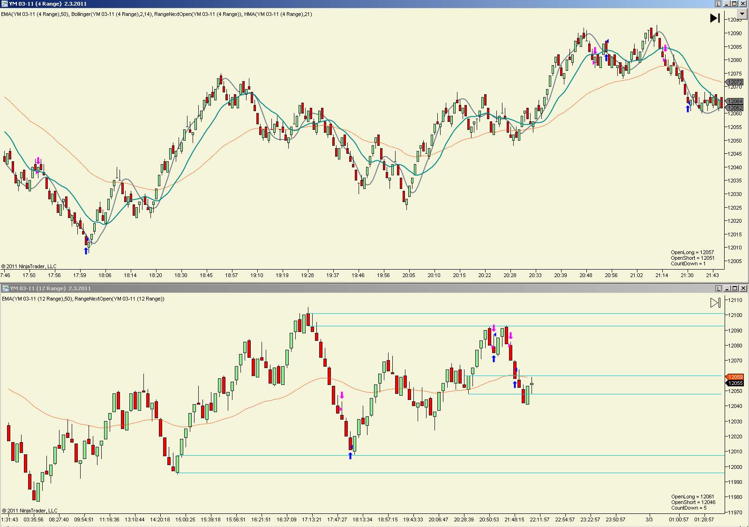Click the 12100 price label on bottom chart scale

coord(735,315)
